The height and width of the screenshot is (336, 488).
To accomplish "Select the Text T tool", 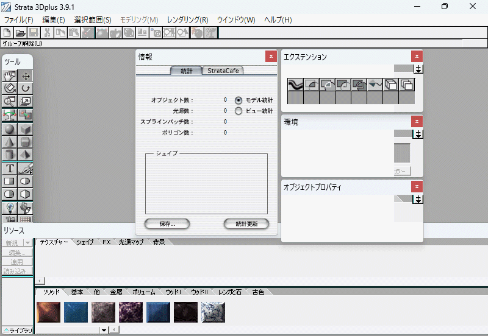I will [x=10, y=169].
